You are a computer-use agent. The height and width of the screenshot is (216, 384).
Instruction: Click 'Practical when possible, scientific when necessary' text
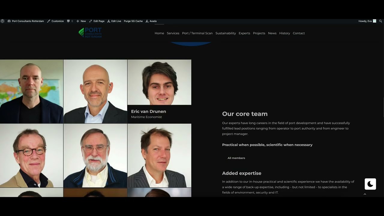click(267, 145)
